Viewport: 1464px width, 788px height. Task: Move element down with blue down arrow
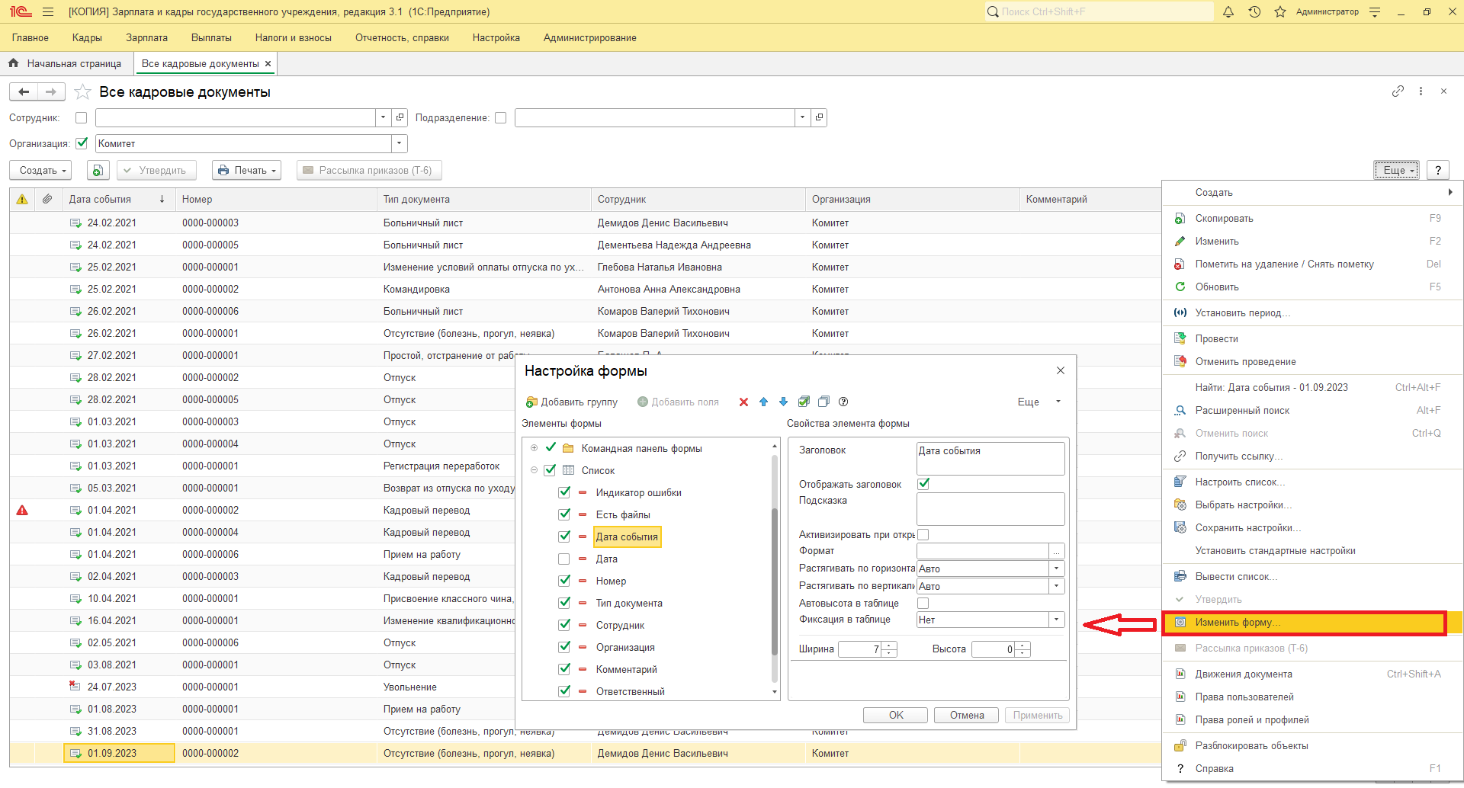tap(783, 402)
